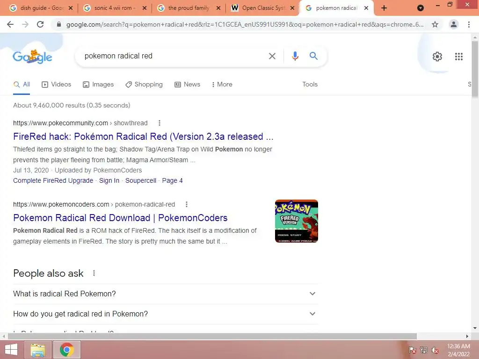The image size is (479, 359).
Task: Open the Action Center flag tray icon
Action: [x=412, y=350]
